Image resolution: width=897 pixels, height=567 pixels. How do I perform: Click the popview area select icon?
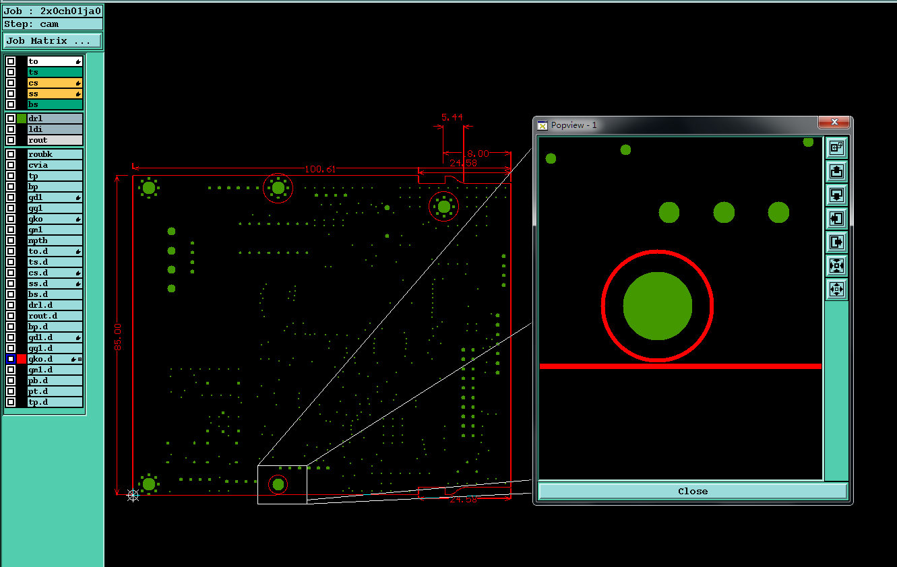[x=836, y=147]
